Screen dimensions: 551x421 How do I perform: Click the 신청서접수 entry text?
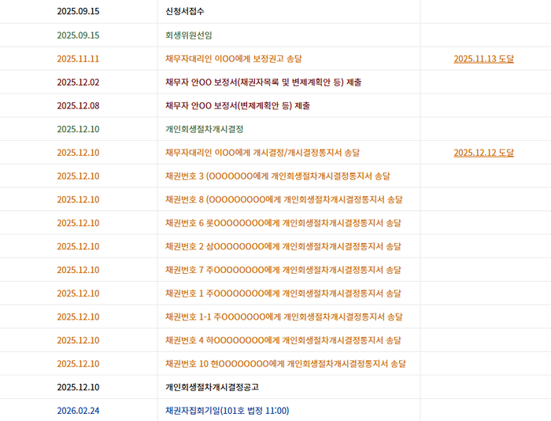point(184,11)
